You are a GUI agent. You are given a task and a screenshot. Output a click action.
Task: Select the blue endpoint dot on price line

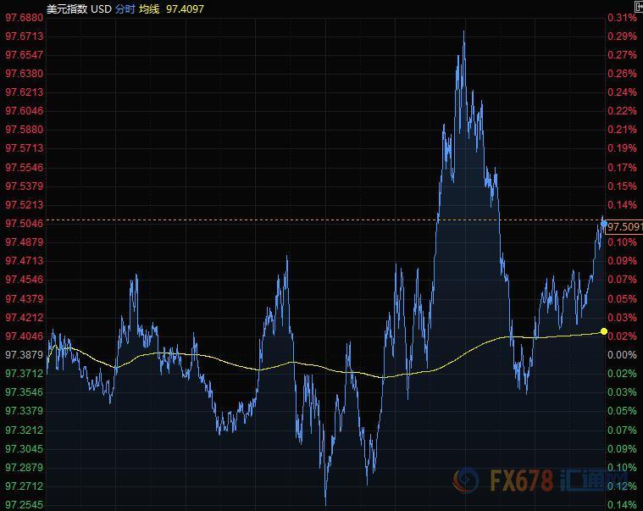(604, 220)
